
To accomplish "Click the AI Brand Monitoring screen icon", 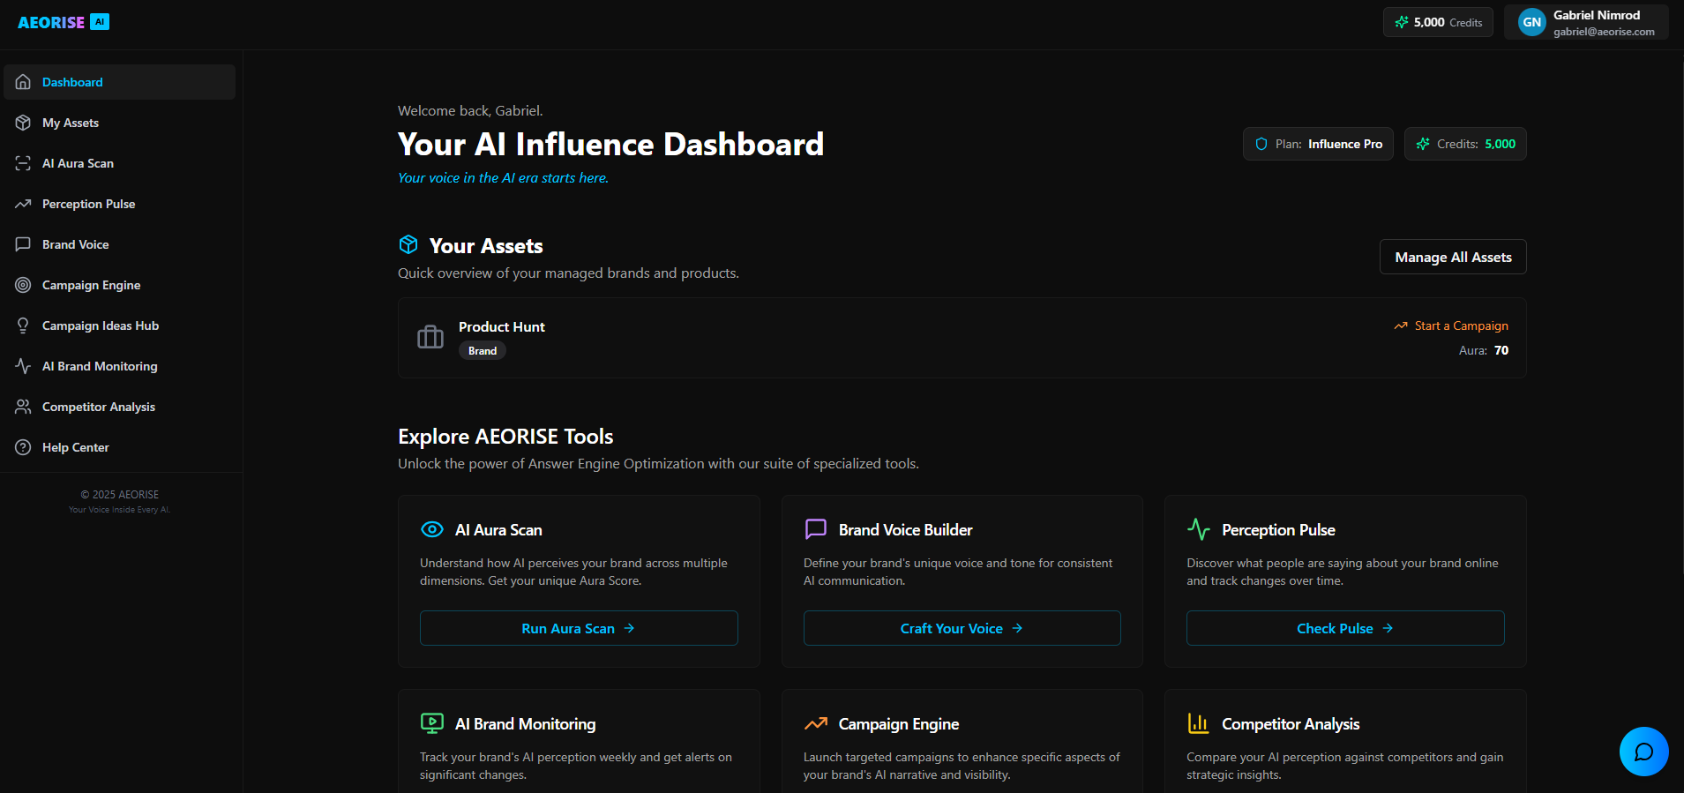I will click(x=432, y=724).
